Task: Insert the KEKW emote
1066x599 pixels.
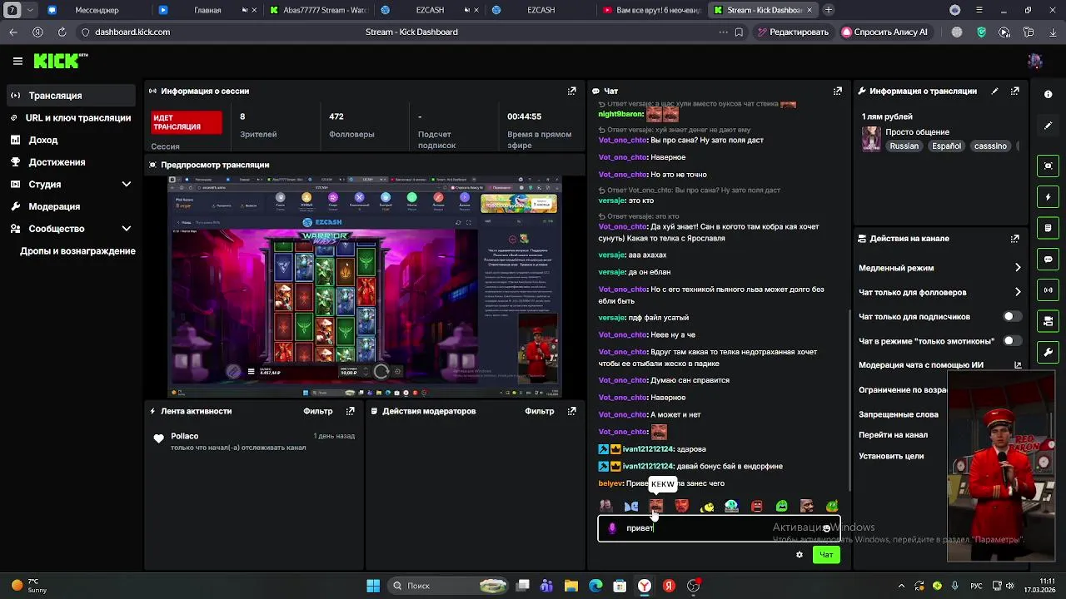Action: [656, 506]
